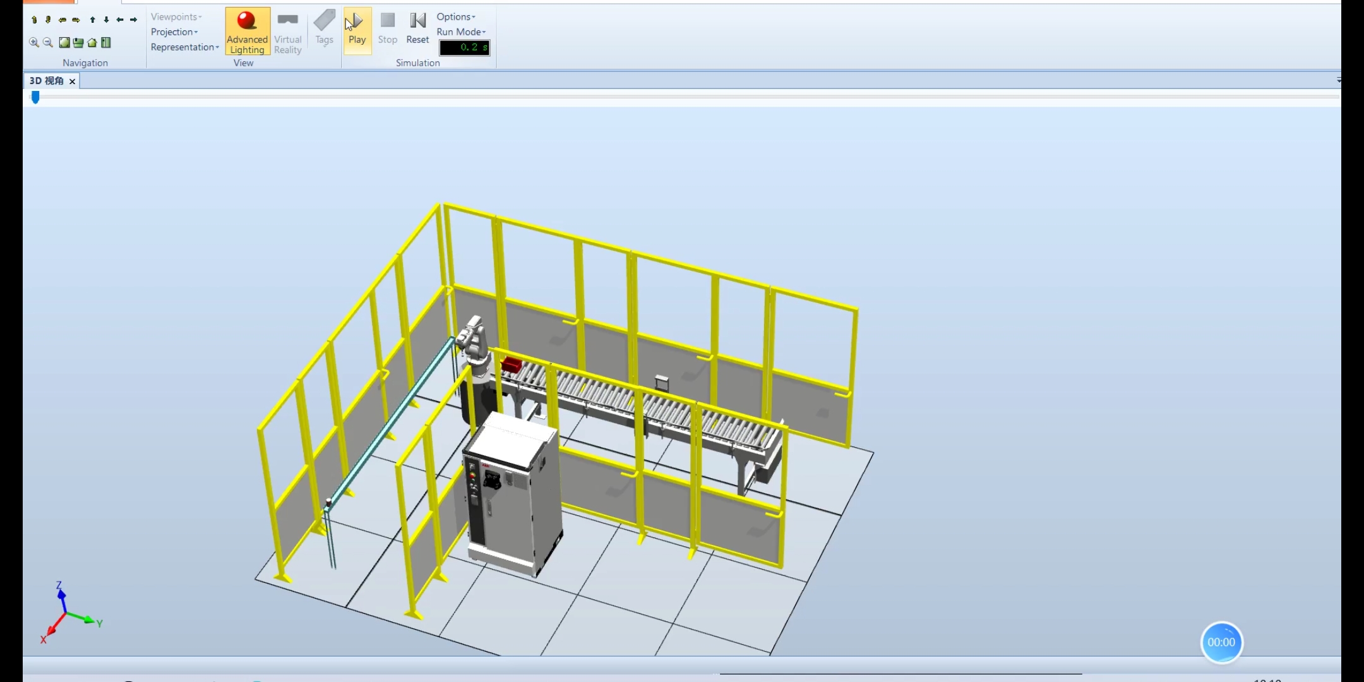
Task: Click the Stop simulation button
Action: (387, 28)
